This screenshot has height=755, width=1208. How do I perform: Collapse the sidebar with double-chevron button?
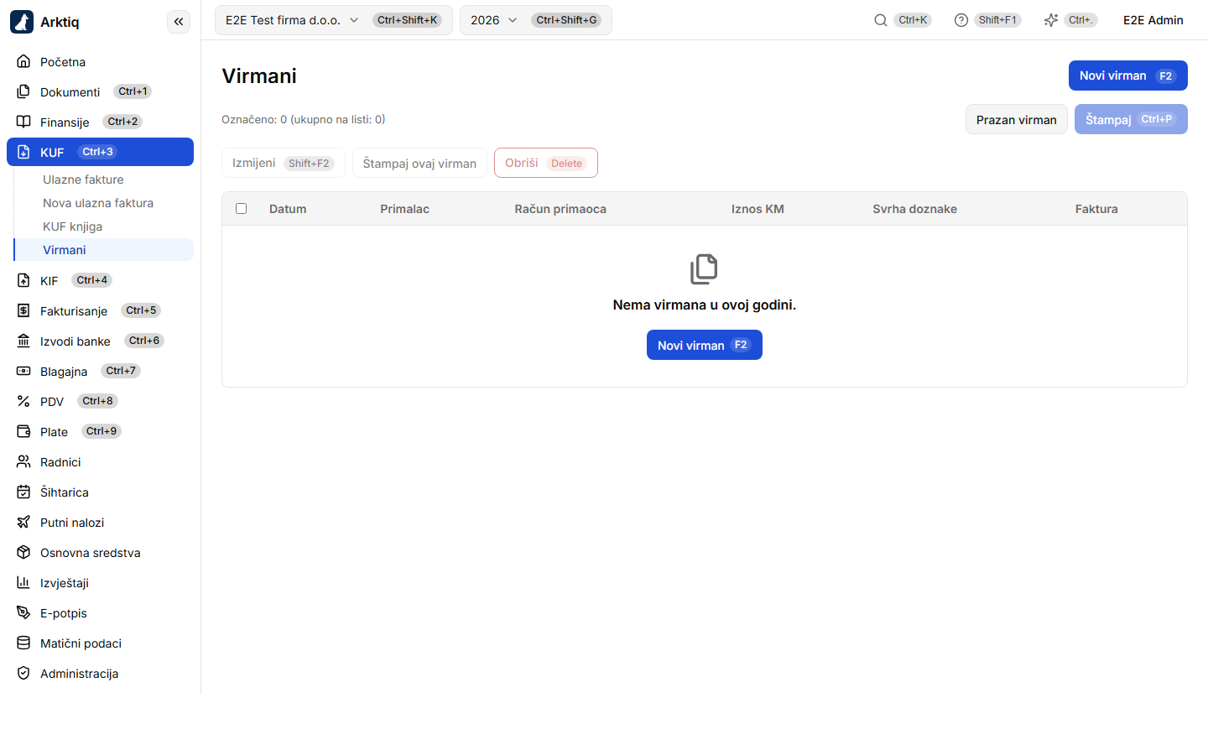tap(179, 22)
